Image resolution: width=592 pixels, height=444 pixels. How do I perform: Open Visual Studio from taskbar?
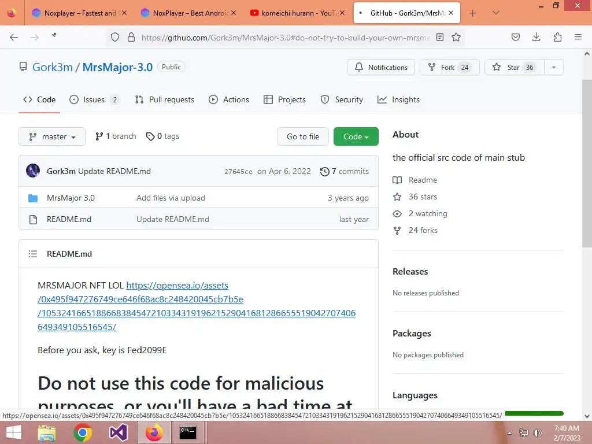coord(118,432)
